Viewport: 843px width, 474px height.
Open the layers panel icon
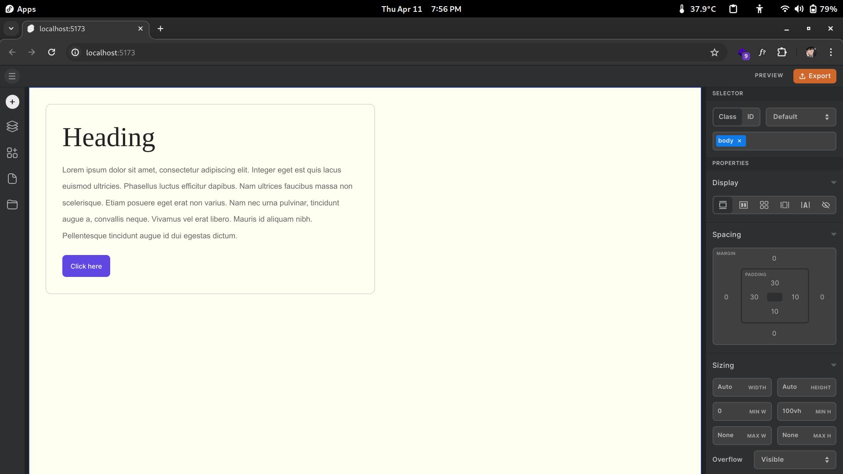pos(12,126)
